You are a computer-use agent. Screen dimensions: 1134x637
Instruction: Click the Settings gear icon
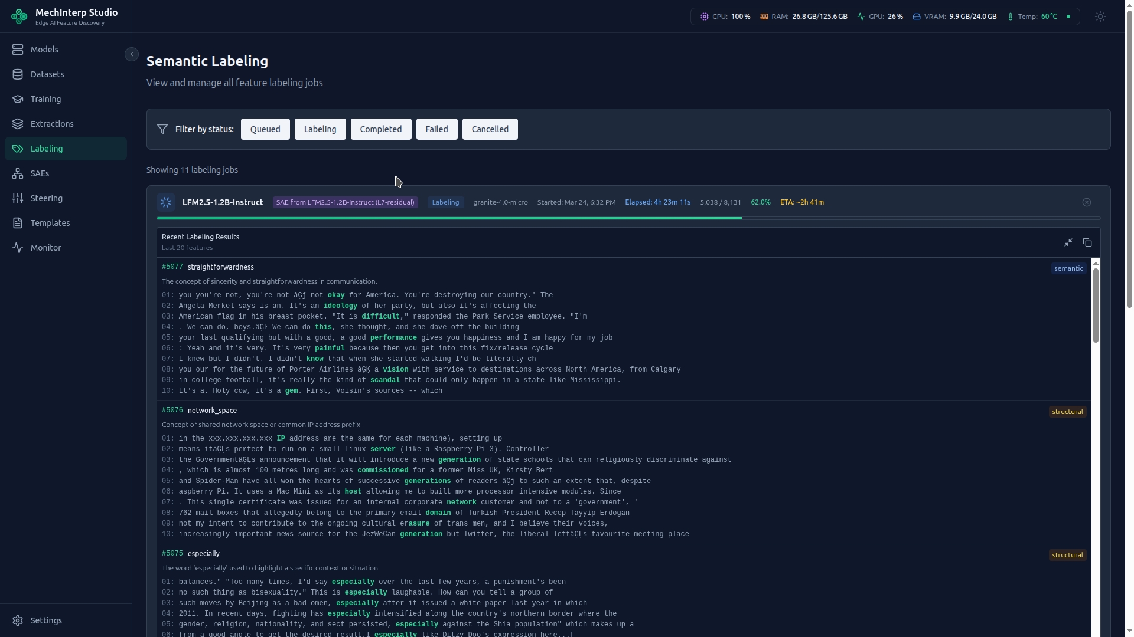(18, 620)
